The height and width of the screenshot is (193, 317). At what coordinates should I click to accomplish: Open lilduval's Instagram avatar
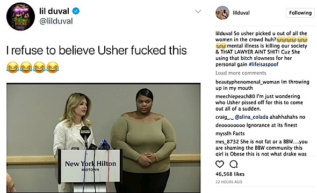tap(222, 13)
